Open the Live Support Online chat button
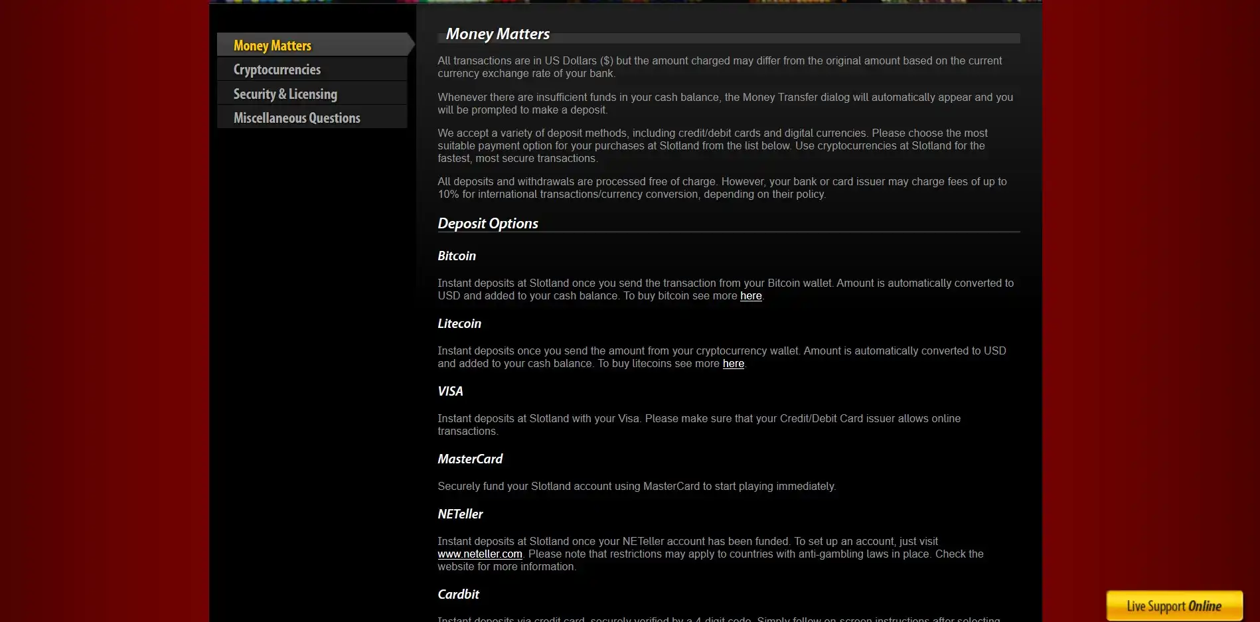The image size is (1260, 622). point(1174,605)
